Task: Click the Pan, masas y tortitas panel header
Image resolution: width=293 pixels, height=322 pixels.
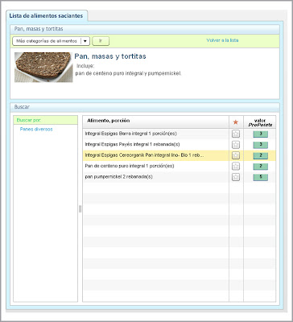Action: (x=145, y=29)
